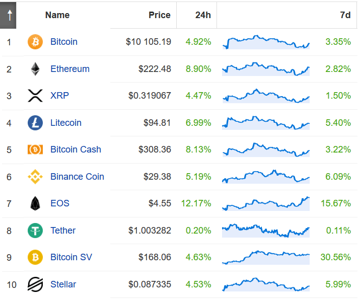Screen dimensions: 359x299
Task: Click the blue Litecoin logo icon
Action: (x=35, y=123)
